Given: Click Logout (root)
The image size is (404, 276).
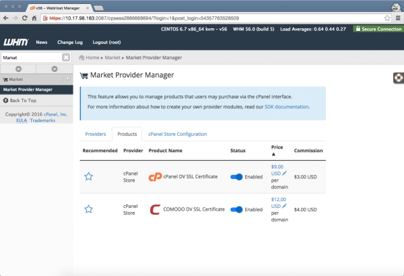Looking at the screenshot, I should coord(106,42).
